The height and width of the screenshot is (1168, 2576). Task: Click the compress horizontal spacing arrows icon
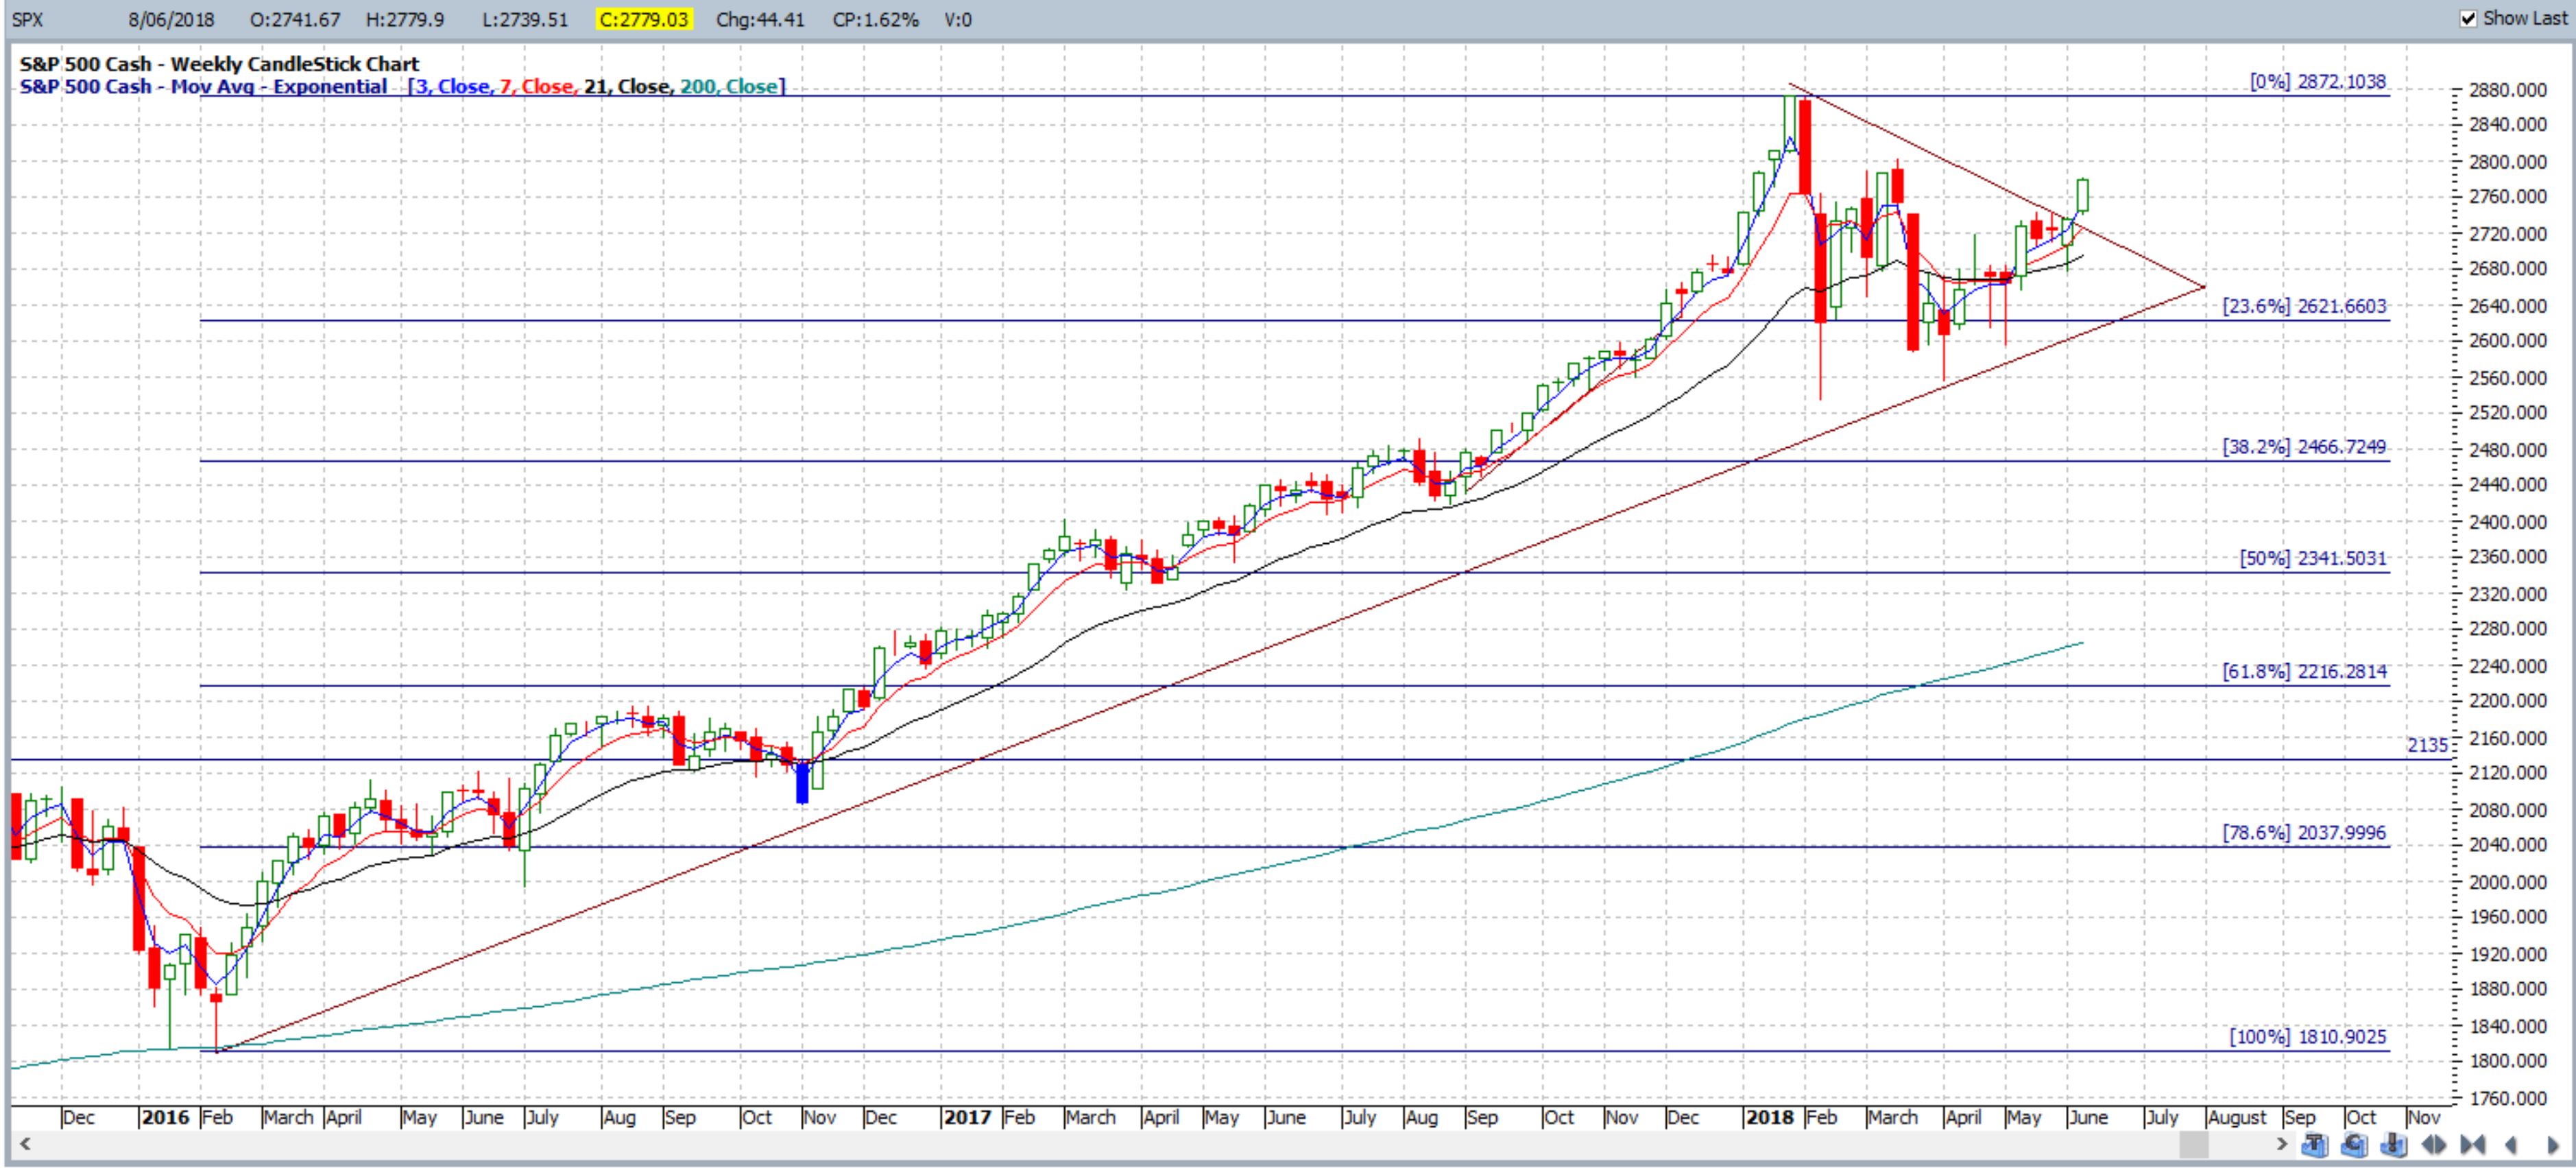pyautogui.click(x=2473, y=1144)
